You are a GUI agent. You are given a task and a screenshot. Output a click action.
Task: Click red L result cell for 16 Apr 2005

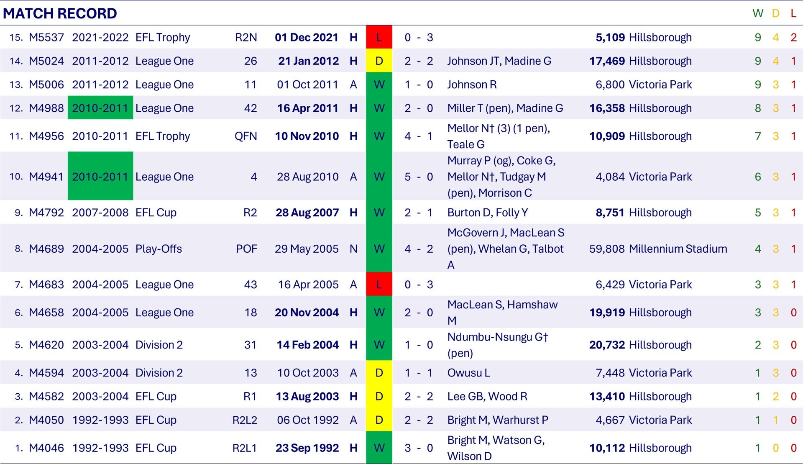pyautogui.click(x=379, y=285)
